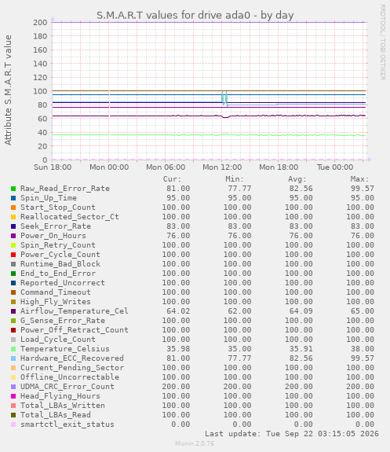Click the Max: column header

(x=359, y=179)
